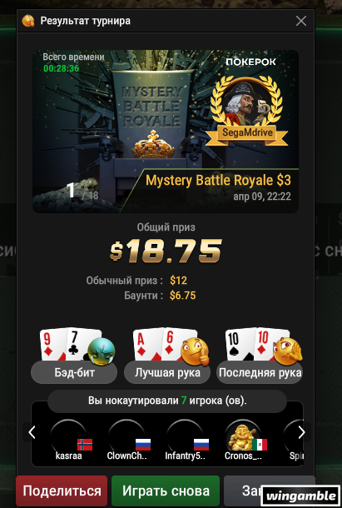
Task: Select Infantry5.. player avatar
Action: [x=185, y=436]
